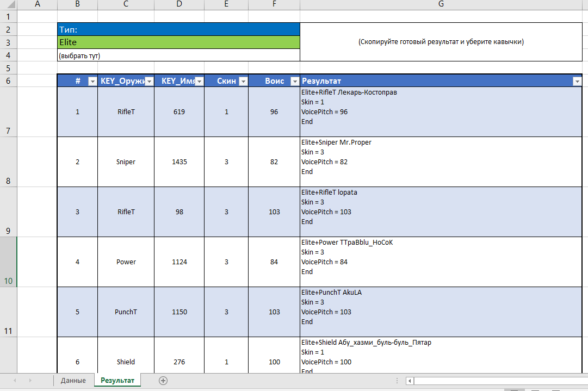Add a new sheet with plus icon
This screenshot has height=391, width=588.
(163, 381)
